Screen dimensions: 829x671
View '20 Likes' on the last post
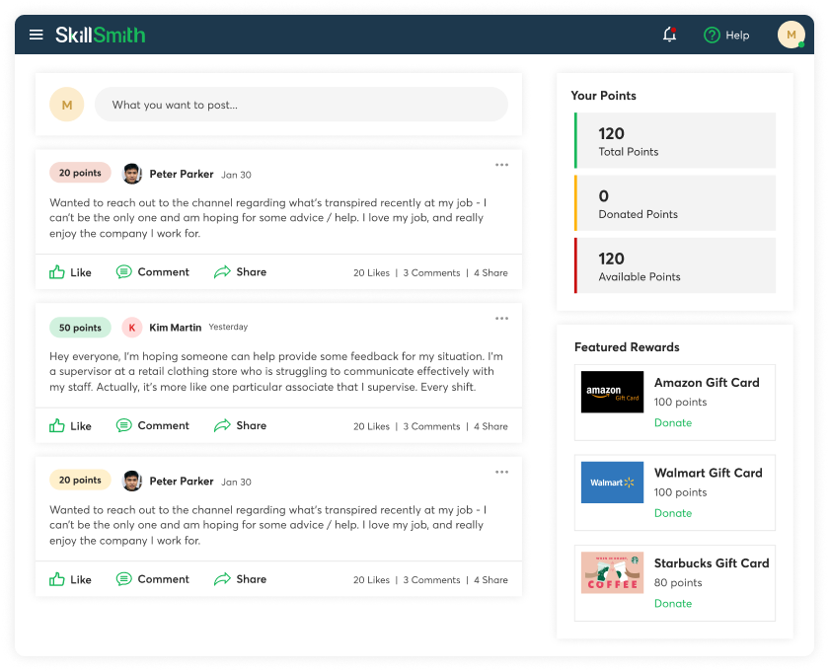[x=371, y=580]
